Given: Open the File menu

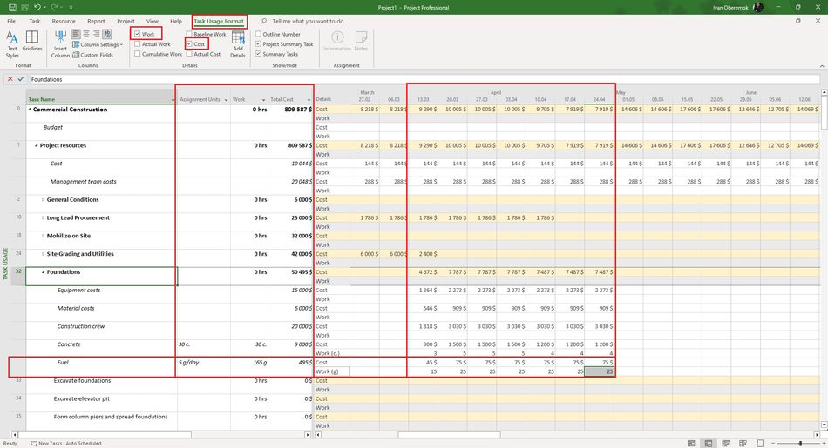Looking at the screenshot, I should pyautogui.click(x=11, y=22).
